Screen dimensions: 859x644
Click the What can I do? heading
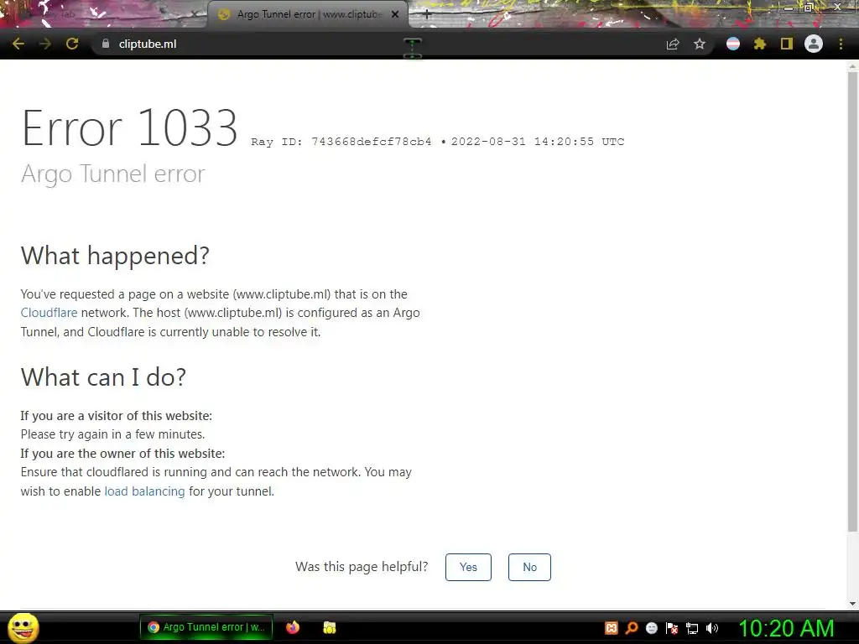(x=103, y=377)
